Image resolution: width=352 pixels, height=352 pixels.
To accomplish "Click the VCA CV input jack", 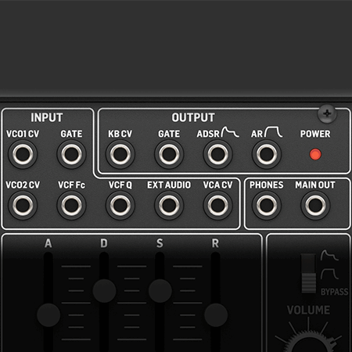I will coord(217,206).
